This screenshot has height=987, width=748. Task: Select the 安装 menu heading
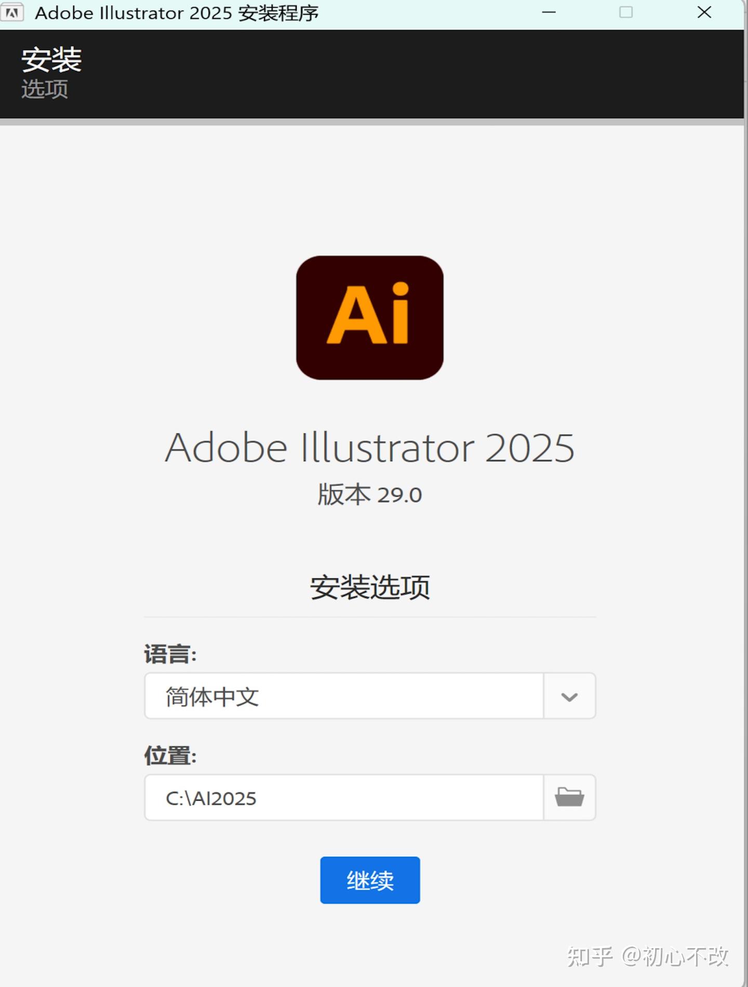coord(50,59)
